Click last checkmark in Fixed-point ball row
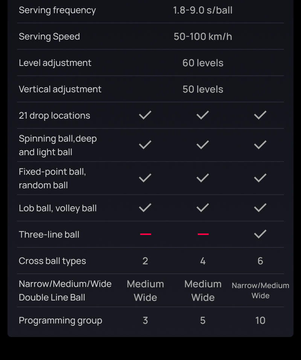 tap(260, 178)
